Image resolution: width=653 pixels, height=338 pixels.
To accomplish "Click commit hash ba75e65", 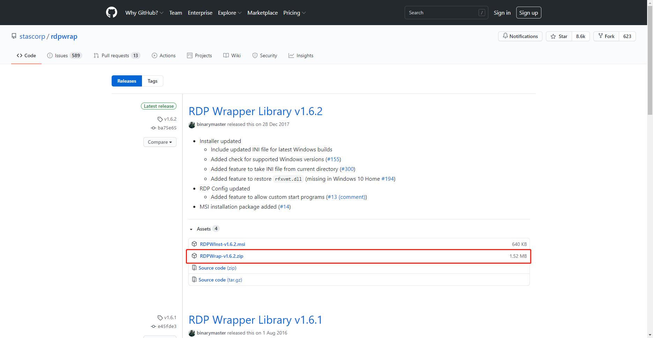I will [x=167, y=128].
